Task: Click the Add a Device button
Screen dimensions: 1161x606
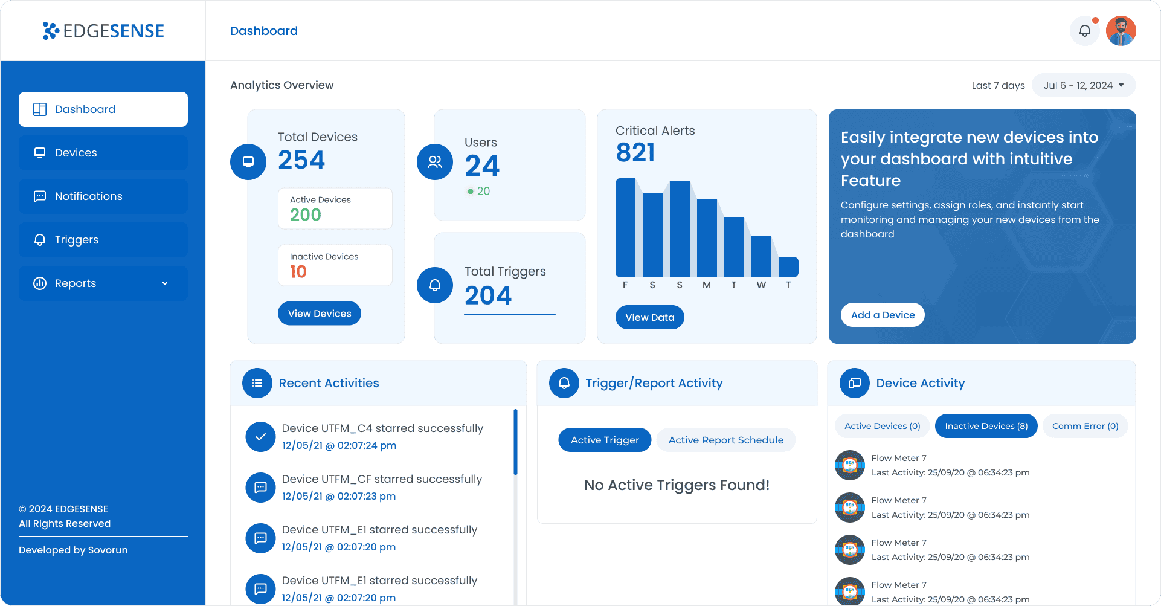Action: 883,315
